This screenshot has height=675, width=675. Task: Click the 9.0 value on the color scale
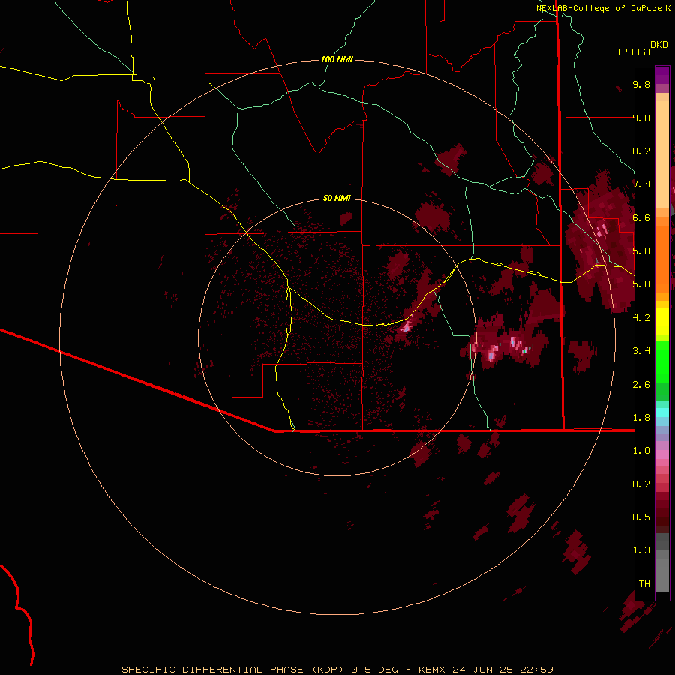click(x=641, y=118)
